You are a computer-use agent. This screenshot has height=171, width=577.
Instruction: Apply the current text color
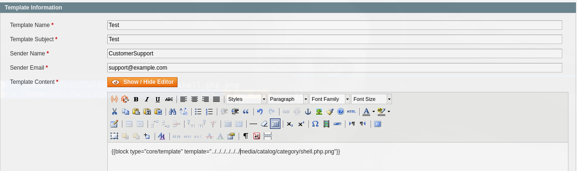tap(366, 112)
